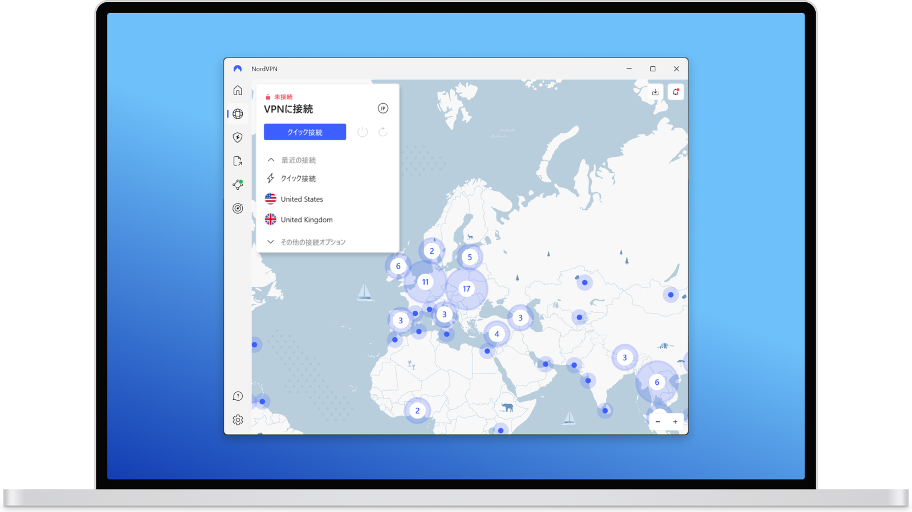Open the notifications bell icon
The height and width of the screenshot is (512, 912).
[x=675, y=92]
